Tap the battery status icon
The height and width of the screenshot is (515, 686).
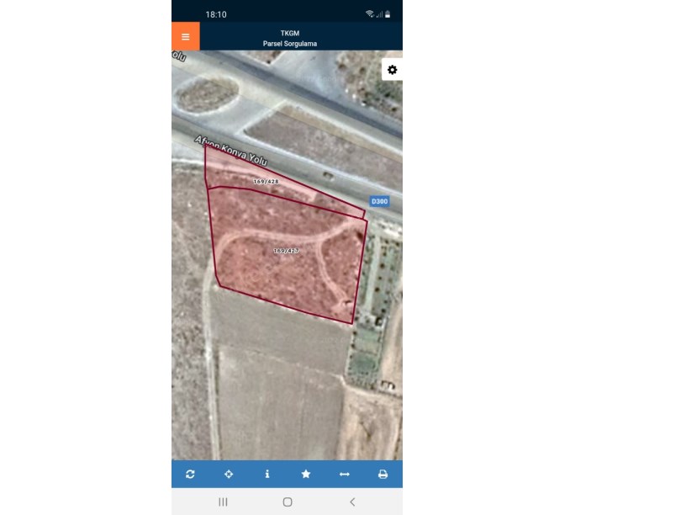point(388,14)
